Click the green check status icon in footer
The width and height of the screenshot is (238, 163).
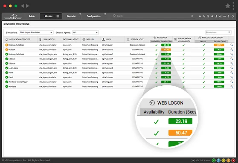click(x=214, y=160)
